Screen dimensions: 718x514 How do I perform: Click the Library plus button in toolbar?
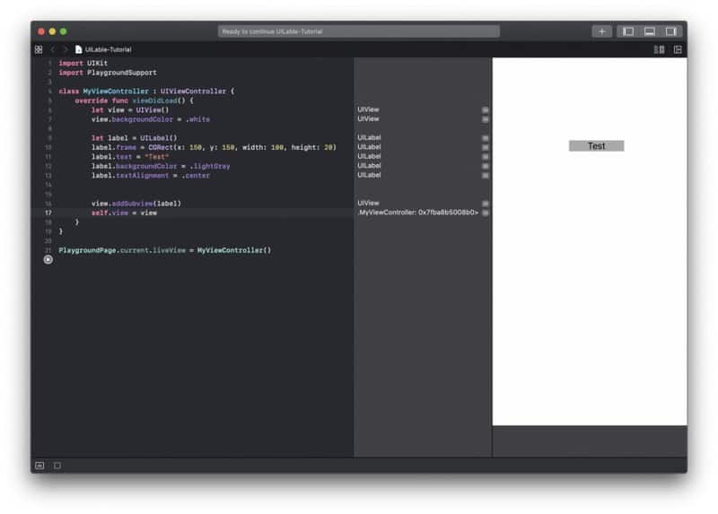click(601, 31)
